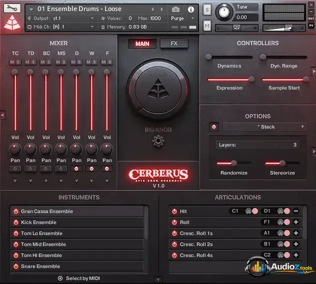Image resolution: width=316 pixels, height=284 pixels.
Task: Toggle Roll articulation power button
Action: (174, 222)
